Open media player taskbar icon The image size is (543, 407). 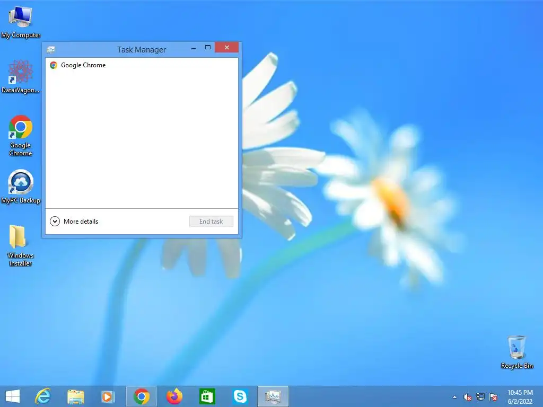point(108,396)
